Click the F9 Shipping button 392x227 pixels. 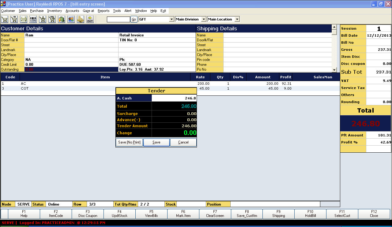tap(279, 214)
